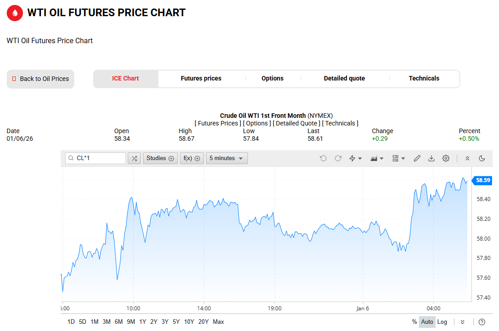Expand the chart type dropdown
This screenshot has width=499, height=331.
[377, 158]
